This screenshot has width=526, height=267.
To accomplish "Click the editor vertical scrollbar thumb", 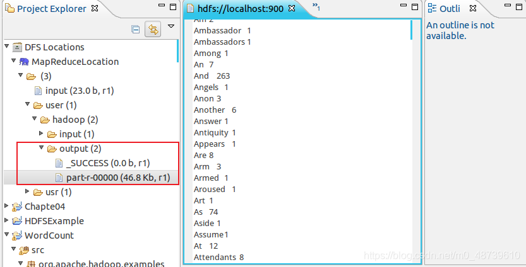I will pyautogui.click(x=411, y=30).
